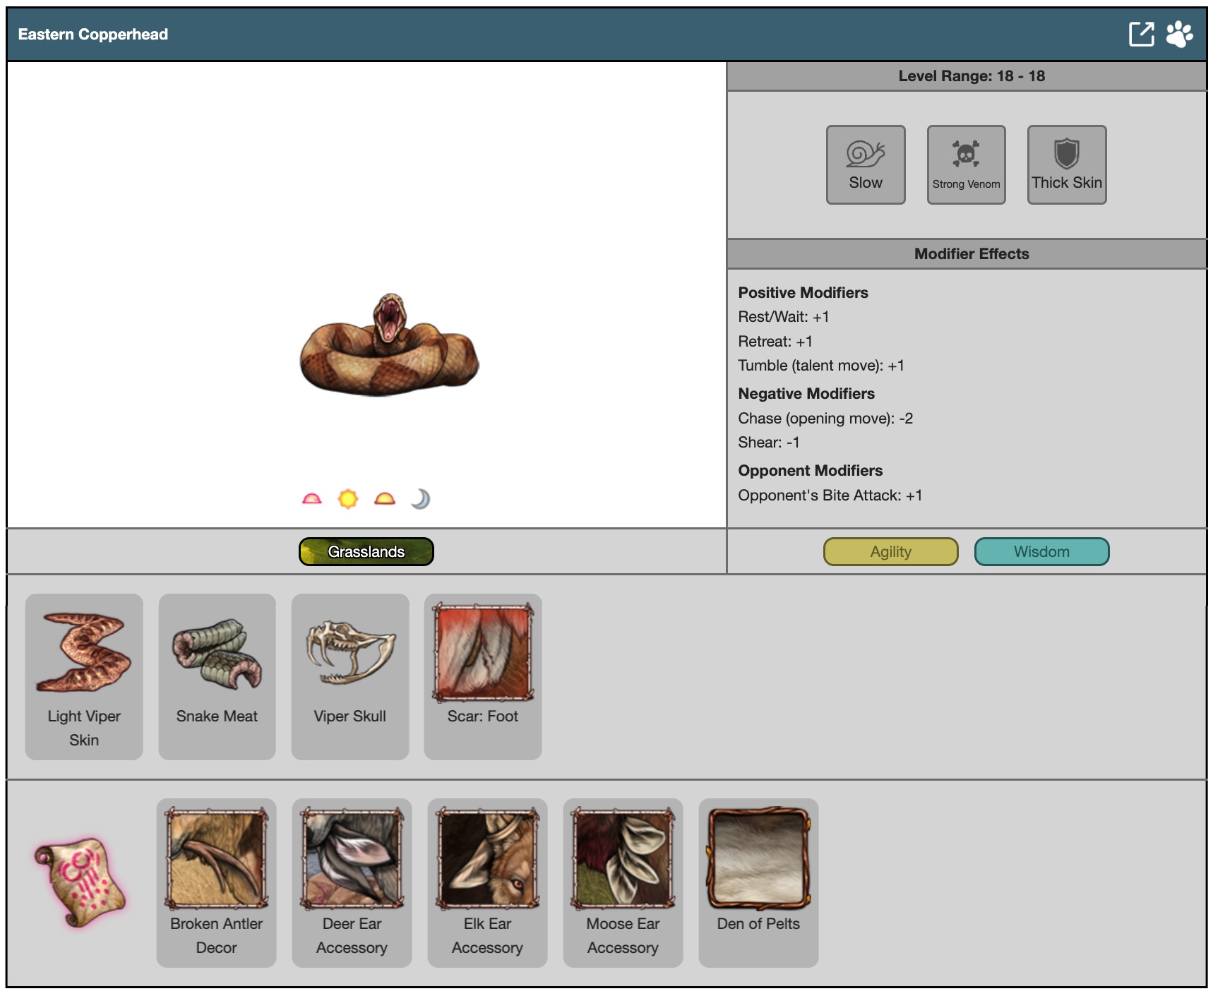Select the Thick Skin shield trait

pos(1066,164)
